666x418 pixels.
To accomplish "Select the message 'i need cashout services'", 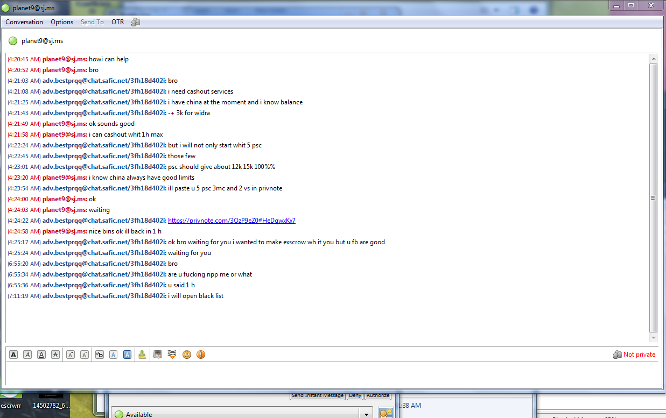I will click(200, 91).
